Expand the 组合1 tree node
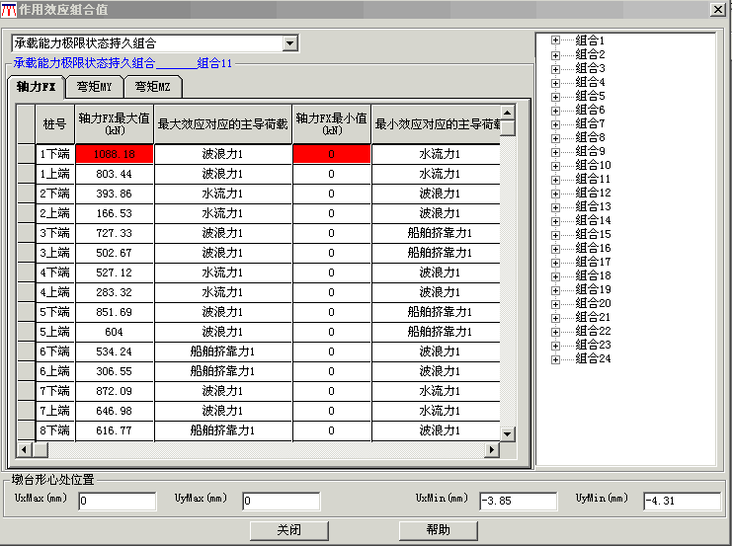Image resolution: width=732 pixels, height=546 pixels. pyautogui.click(x=555, y=40)
